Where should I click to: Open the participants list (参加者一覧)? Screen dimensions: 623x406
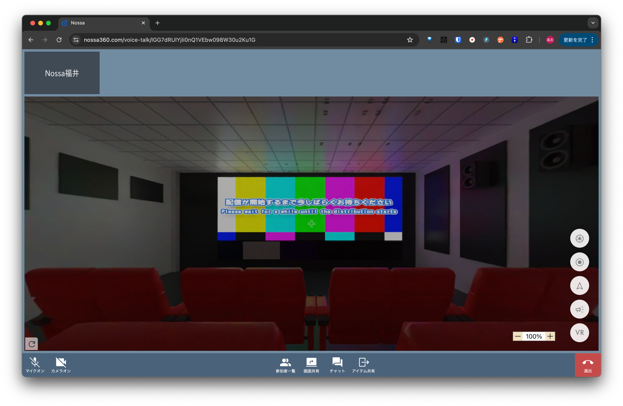285,364
